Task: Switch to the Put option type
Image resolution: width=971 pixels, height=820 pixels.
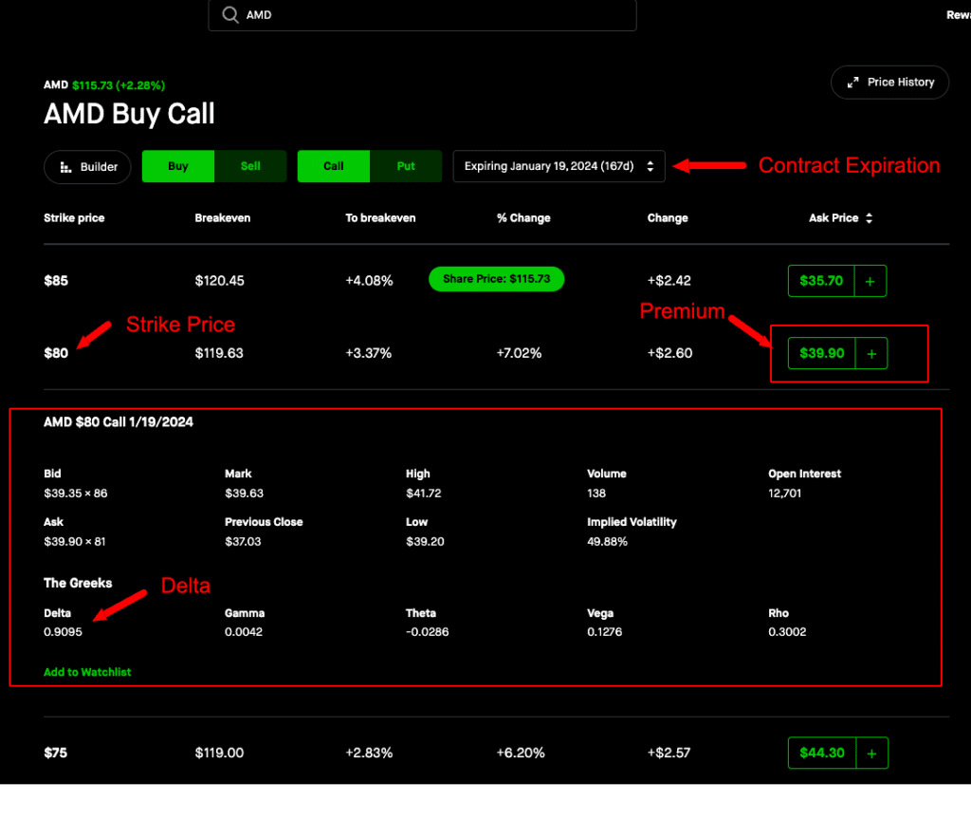Action: pyautogui.click(x=406, y=166)
